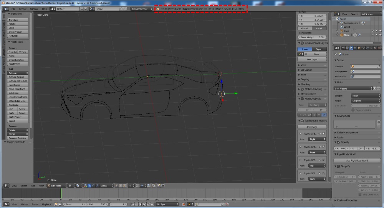384x208 pixels.
Task: Select the rotate manipulator arc icon
Action: point(93,185)
